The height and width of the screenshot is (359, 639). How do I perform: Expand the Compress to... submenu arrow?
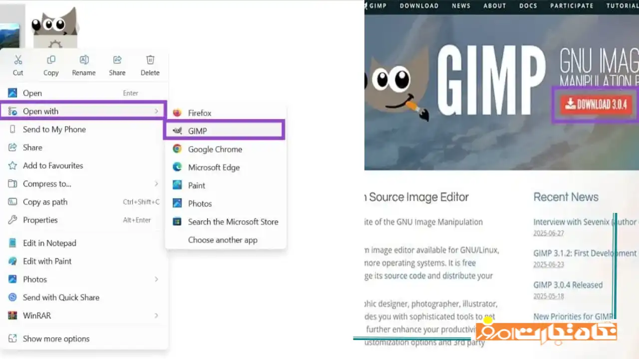coord(156,184)
